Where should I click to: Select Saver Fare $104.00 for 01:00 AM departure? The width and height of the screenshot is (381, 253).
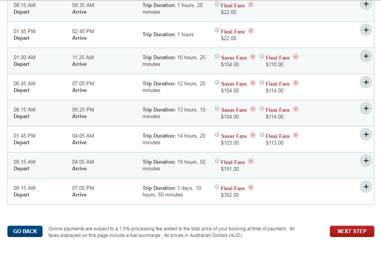point(217,57)
